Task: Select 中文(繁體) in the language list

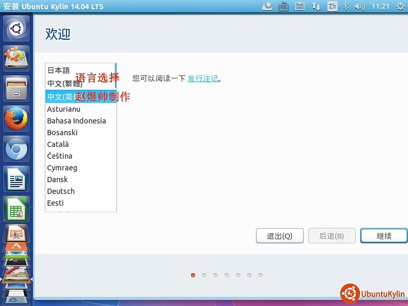Action: (80, 83)
